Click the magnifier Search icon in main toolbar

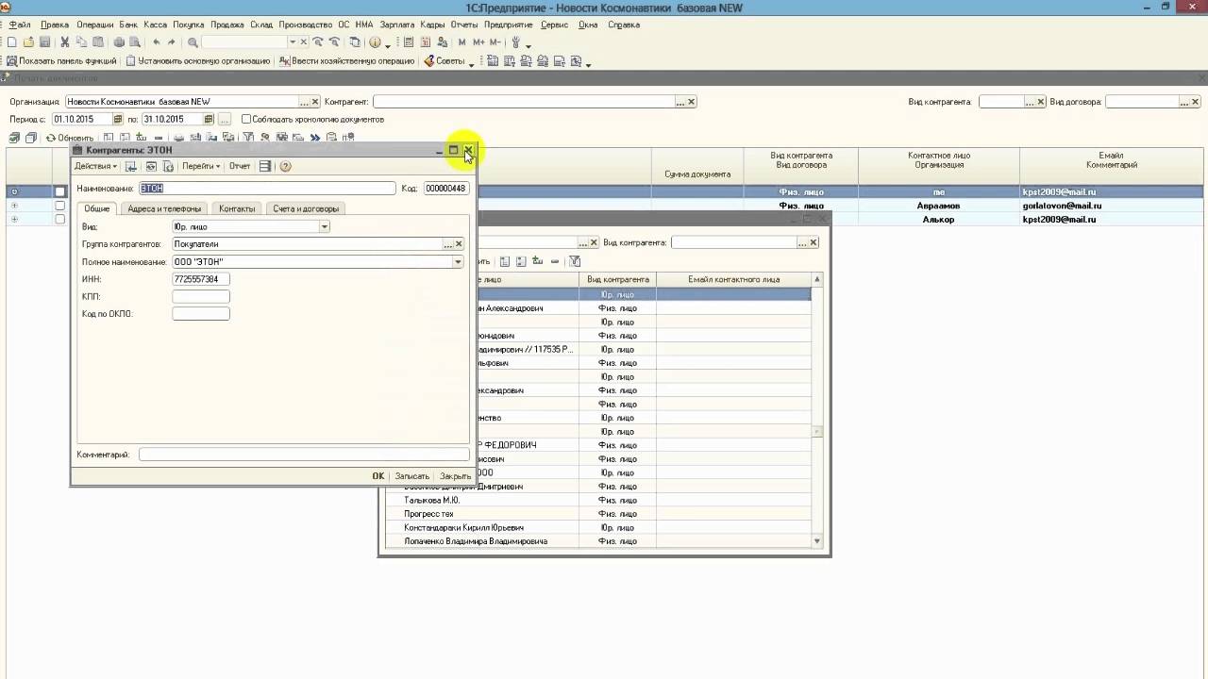[x=193, y=42]
